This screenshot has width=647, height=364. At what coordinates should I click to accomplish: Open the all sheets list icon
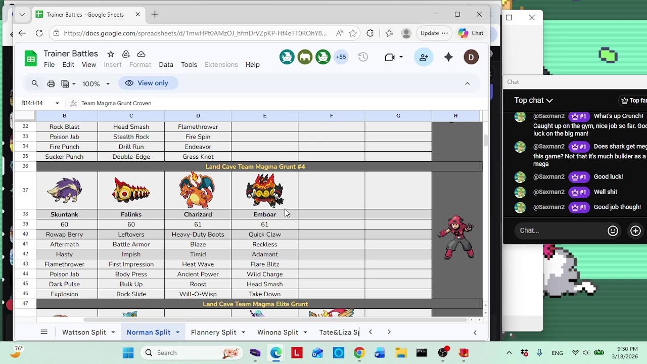(x=44, y=332)
